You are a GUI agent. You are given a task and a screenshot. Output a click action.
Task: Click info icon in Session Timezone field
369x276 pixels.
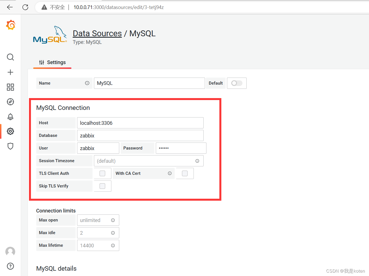(197, 161)
